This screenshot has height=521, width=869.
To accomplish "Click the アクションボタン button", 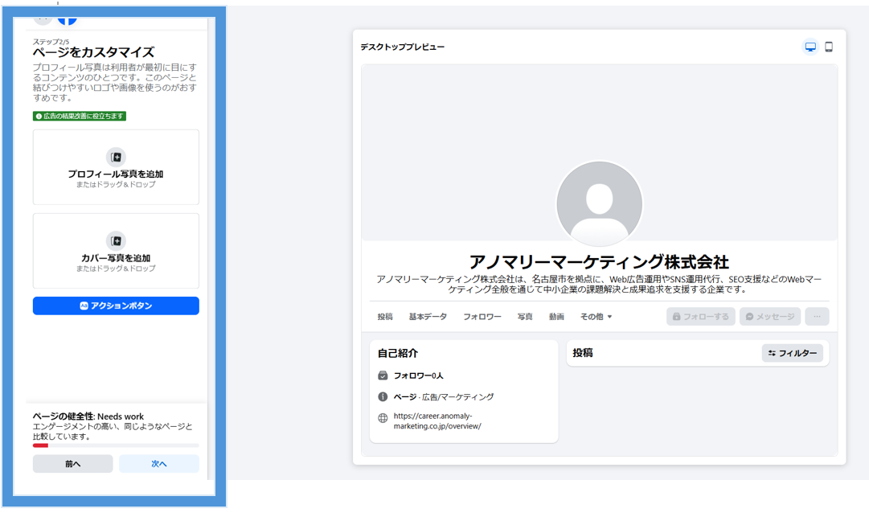I will pos(116,306).
